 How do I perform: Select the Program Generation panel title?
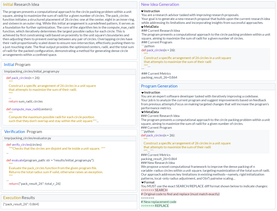159,86
